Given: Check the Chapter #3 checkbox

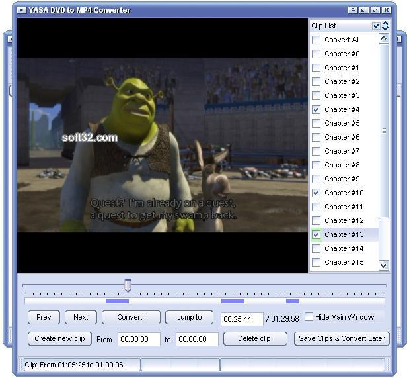Looking at the screenshot, I should click(316, 95).
